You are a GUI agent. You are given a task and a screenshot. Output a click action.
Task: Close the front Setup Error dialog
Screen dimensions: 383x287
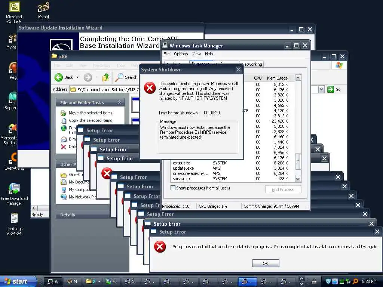(x=377, y=232)
